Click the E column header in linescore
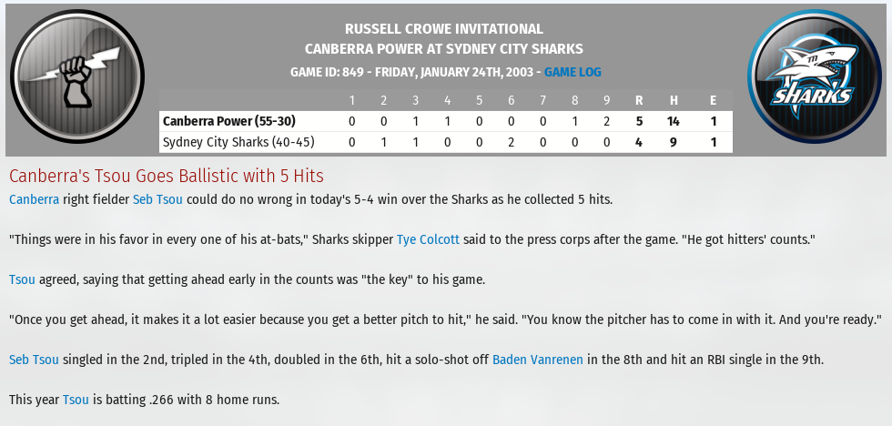Screen dimensions: 892x426 713,101
